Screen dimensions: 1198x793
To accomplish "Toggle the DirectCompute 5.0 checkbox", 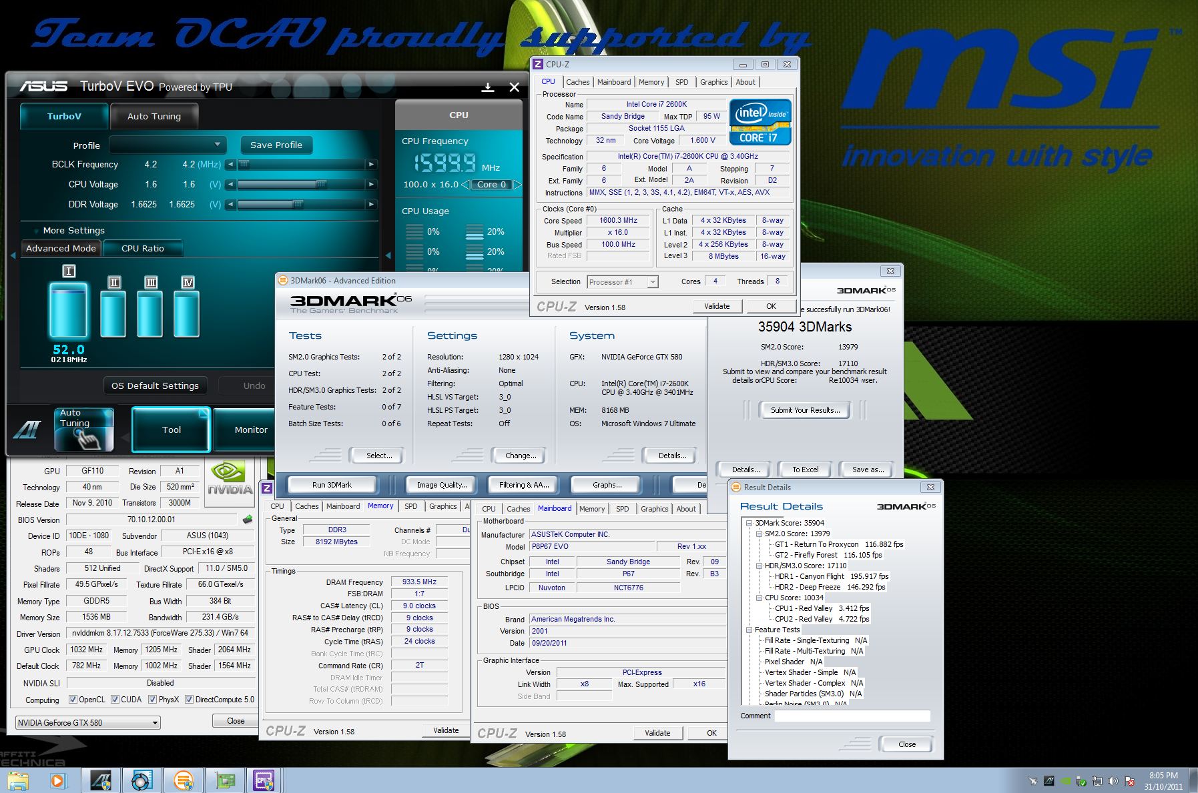I will click(190, 700).
